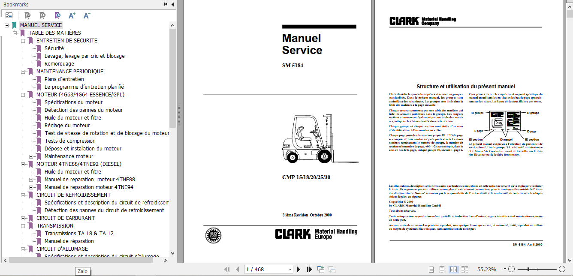Click the 55.23% zoom value field
This screenshot has height=276, width=573.
point(487,270)
